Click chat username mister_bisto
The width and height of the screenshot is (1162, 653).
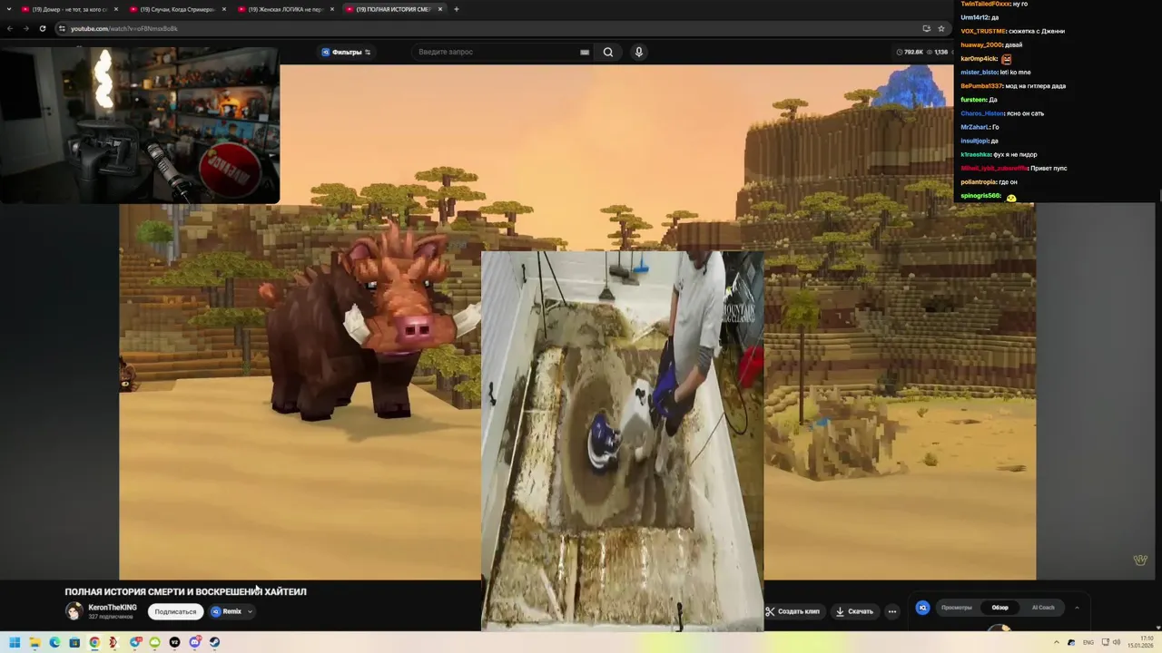coord(979,72)
